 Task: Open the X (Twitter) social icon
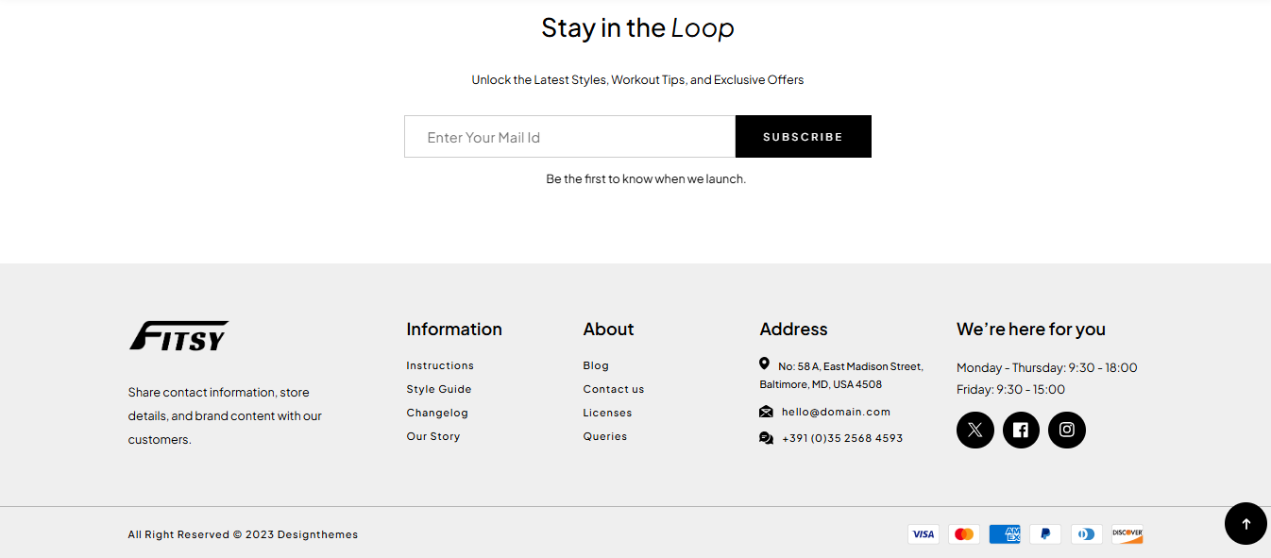975,430
